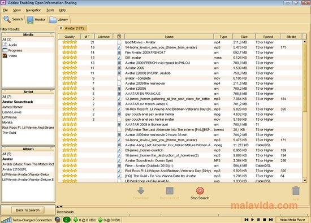The height and width of the screenshot is (223, 311).
Task: Select result 09-james_horner-quaritch
Action: pyautogui.click(x=180, y=150)
